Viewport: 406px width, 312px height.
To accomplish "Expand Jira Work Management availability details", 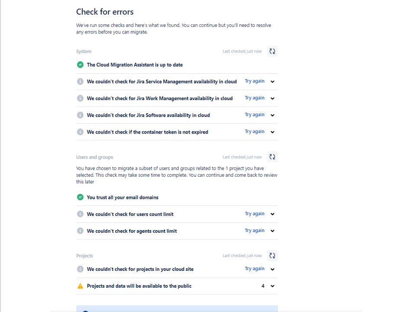I will [273, 98].
